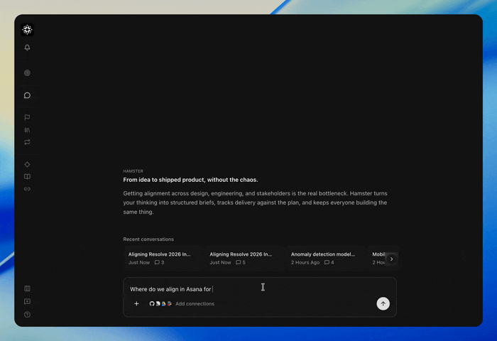Viewport: 497px width, 341px height.
Task: Open the chat bubble sidebar icon
Action: 27,95
